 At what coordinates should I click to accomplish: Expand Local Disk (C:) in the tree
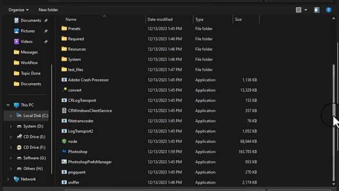click(11, 116)
